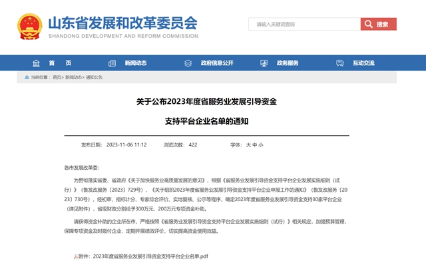Image resolution: width=426 pixels, height=261 pixels.
Task: Click the 字体 label
Action: [235, 145]
